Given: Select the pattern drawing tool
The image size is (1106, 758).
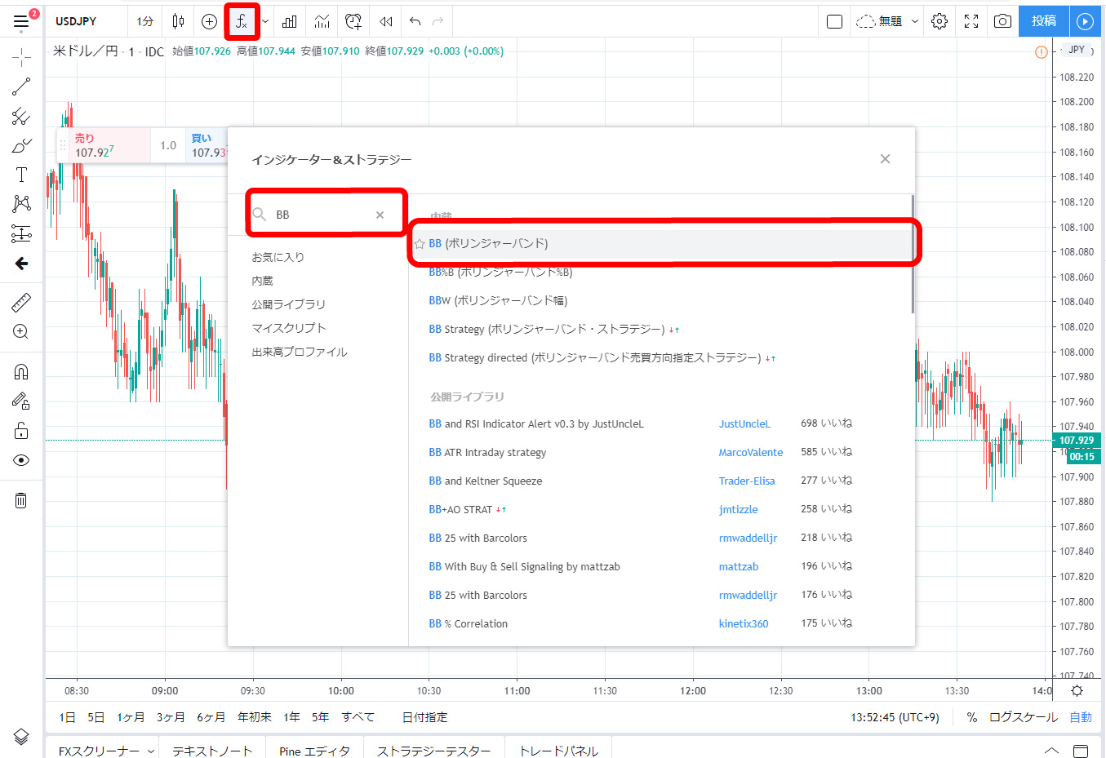Looking at the screenshot, I should (x=21, y=204).
